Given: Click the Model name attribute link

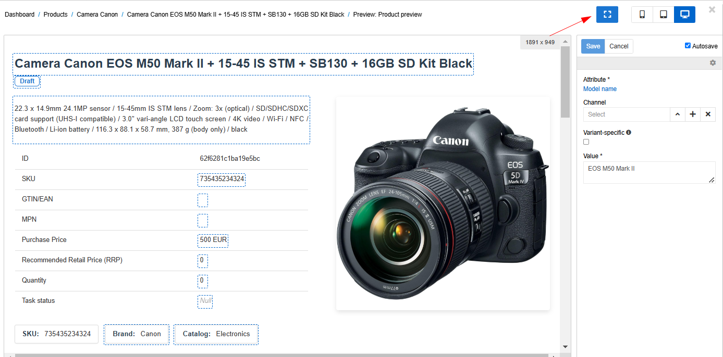Looking at the screenshot, I should [599, 89].
